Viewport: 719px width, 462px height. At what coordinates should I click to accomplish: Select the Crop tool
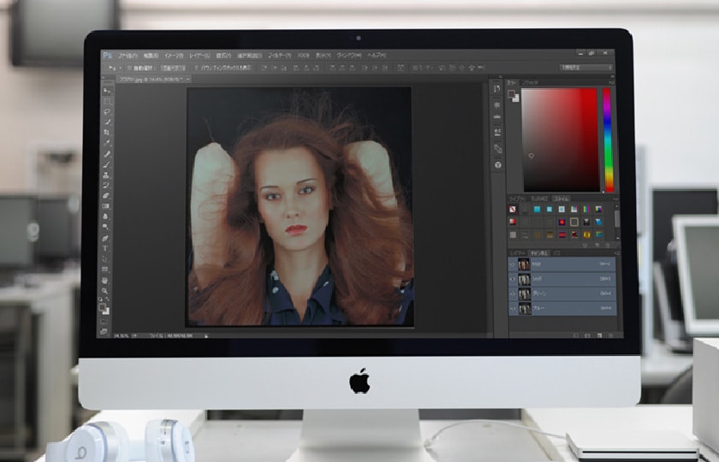coord(107,133)
